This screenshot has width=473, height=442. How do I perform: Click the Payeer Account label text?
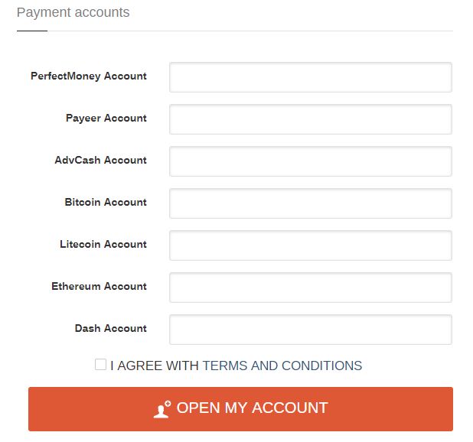[x=106, y=118]
